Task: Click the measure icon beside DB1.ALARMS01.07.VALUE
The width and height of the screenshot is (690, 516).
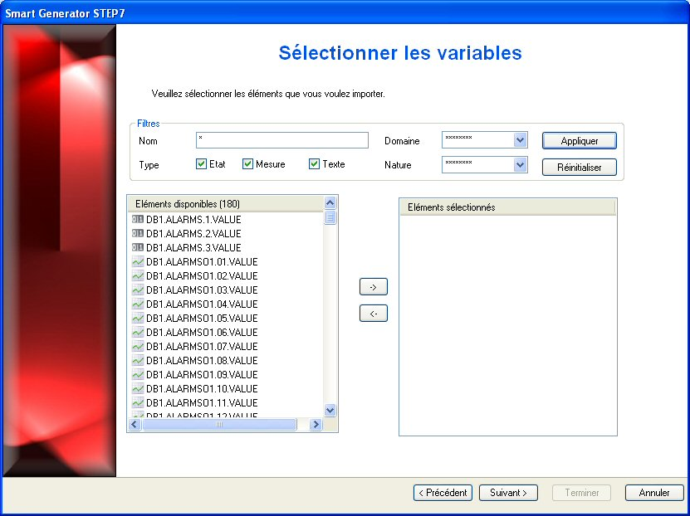Action: pyautogui.click(x=138, y=346)
